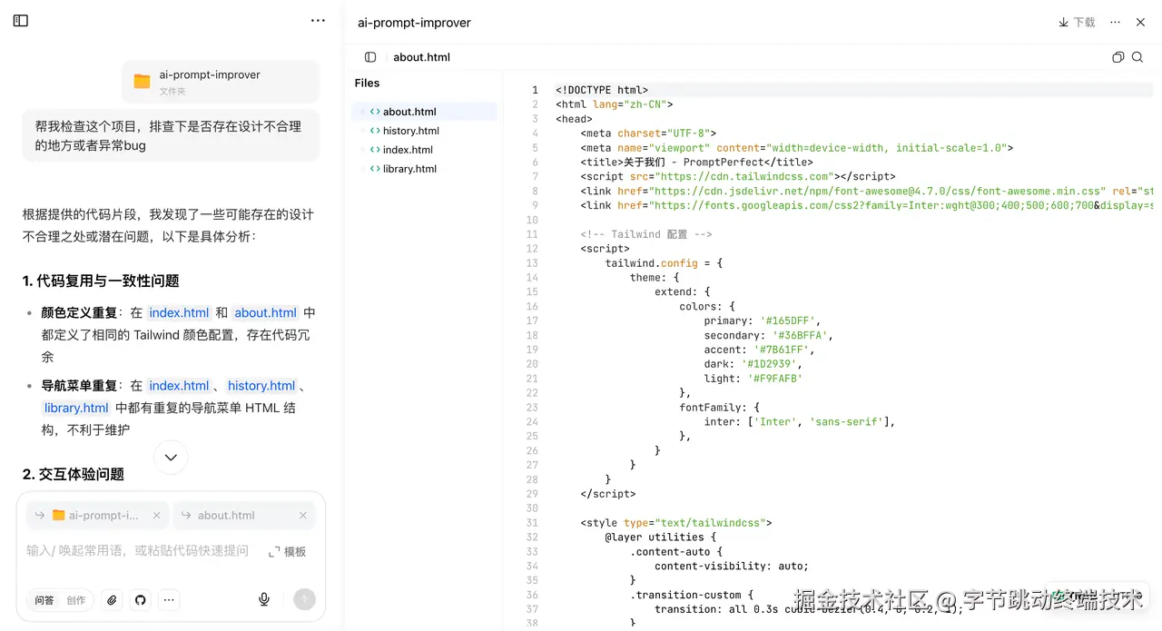This screenshot has height=631, width=1162.
Task: Click the copy code icon
Action: tap(1118, 57)
